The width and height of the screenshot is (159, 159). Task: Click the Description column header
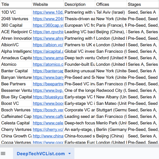click(x=79, y=4)
